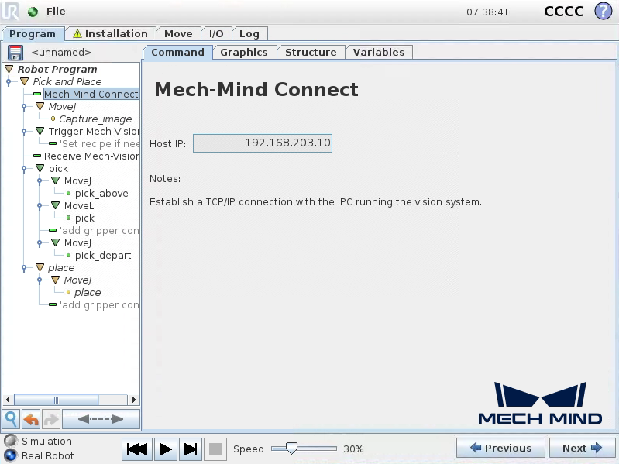Select the Real Robot radio button
619x464 pixels.
[x=10, y=455]
